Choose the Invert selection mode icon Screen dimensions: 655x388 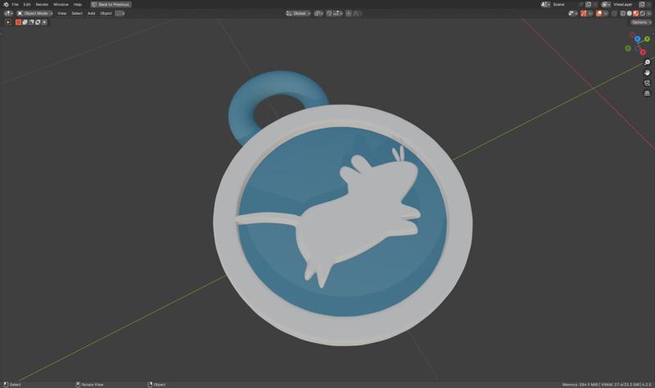(x=38, y=22)
